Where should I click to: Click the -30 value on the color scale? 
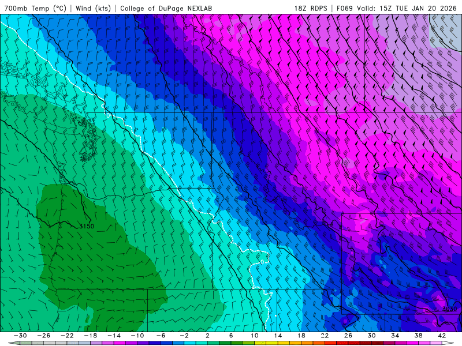[20, 336]
